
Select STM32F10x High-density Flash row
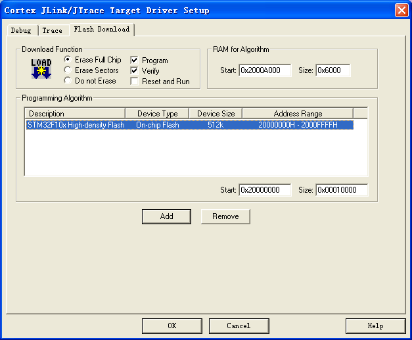(x=189, y=125)
